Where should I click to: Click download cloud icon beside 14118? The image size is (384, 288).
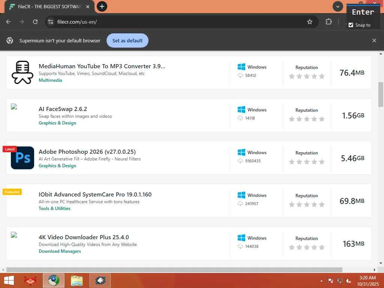pyautogui.click(x=240, y=118)
